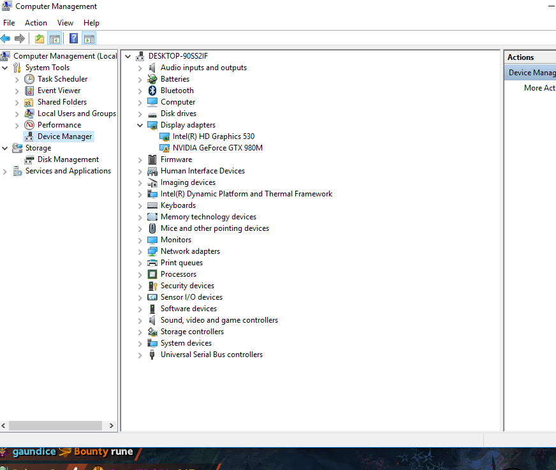Open the Action menu
556x470 pixels.
click(x=36, y=23)
